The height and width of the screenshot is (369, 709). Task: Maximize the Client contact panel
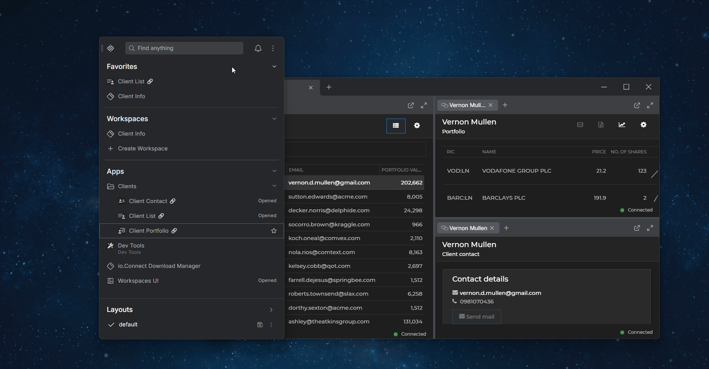click(650, 228)
